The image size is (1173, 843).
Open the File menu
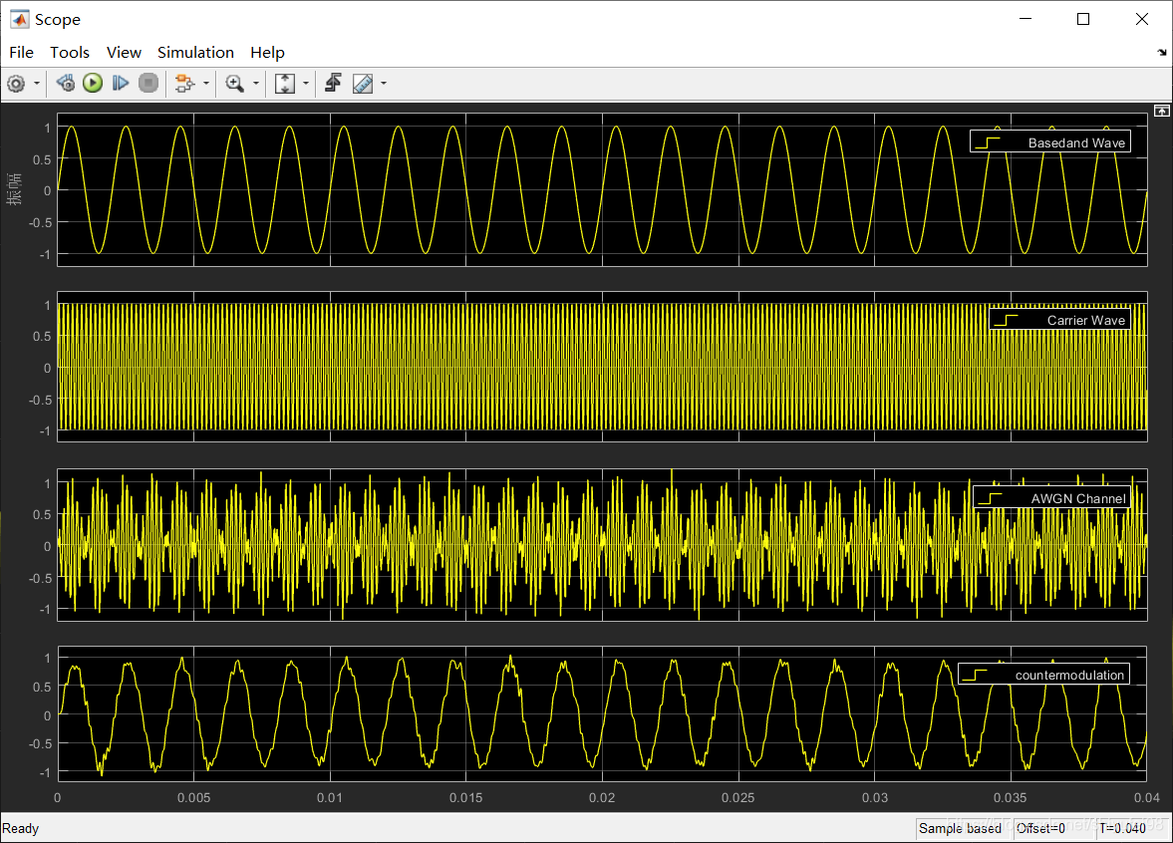(x=21, y=53)
